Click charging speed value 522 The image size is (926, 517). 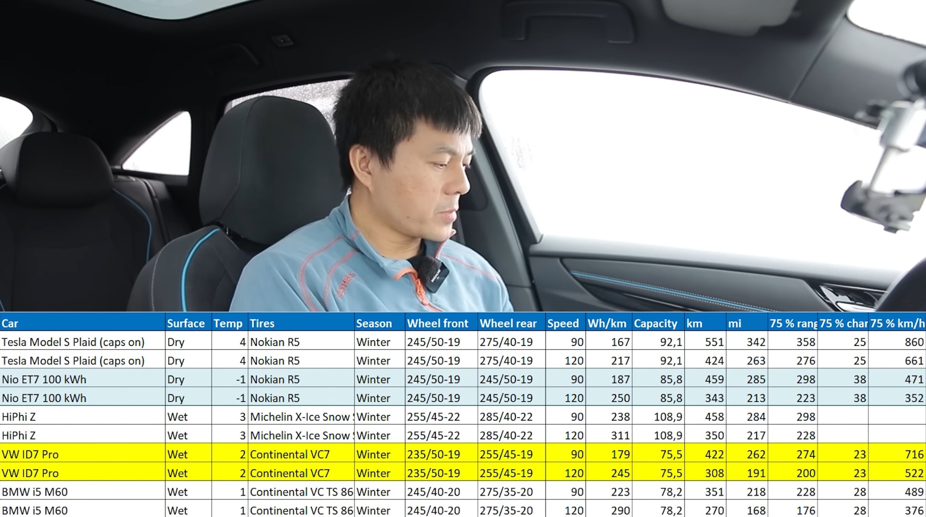click(x=914, y=473)
